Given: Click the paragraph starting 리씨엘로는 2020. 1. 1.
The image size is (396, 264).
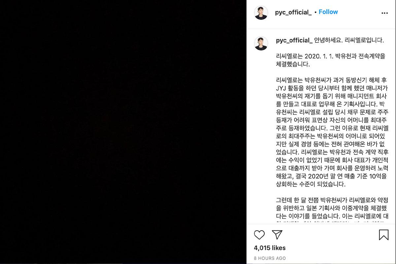Looking at the screenshot, I should pos(330,60).
